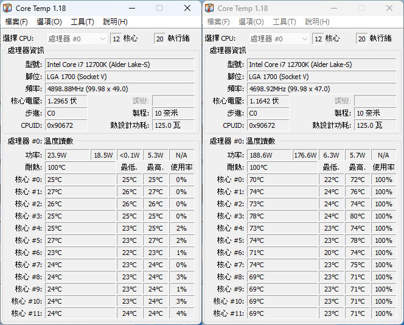The height and width of the screenshot is (325, 404).
Task: Click the 1.2965 伏 core voltage field
Action: pos(66,101)
